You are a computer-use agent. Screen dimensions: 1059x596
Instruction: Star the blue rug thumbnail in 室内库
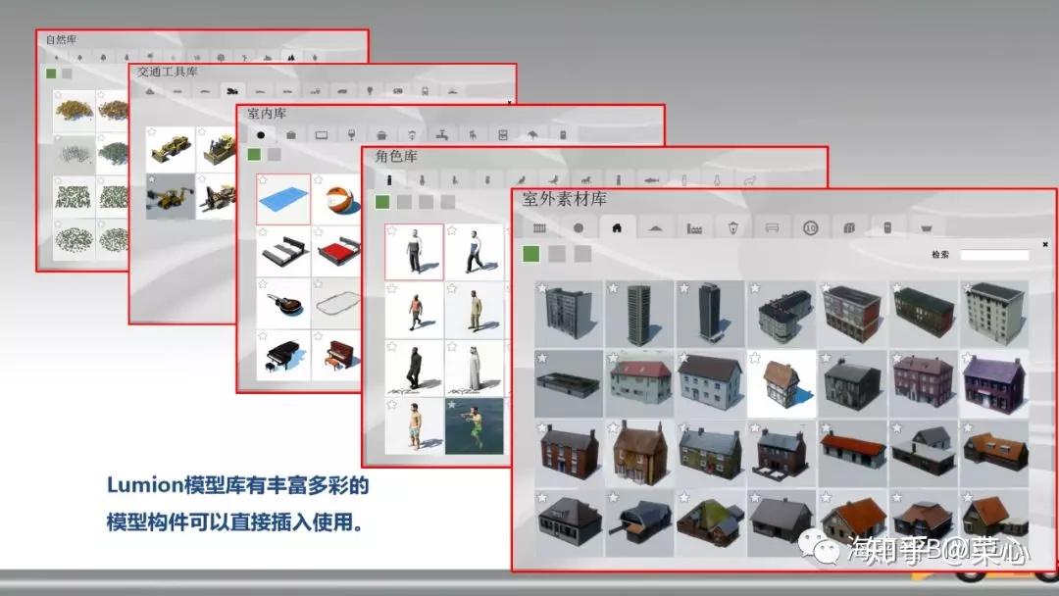click(x=263, y=179)
